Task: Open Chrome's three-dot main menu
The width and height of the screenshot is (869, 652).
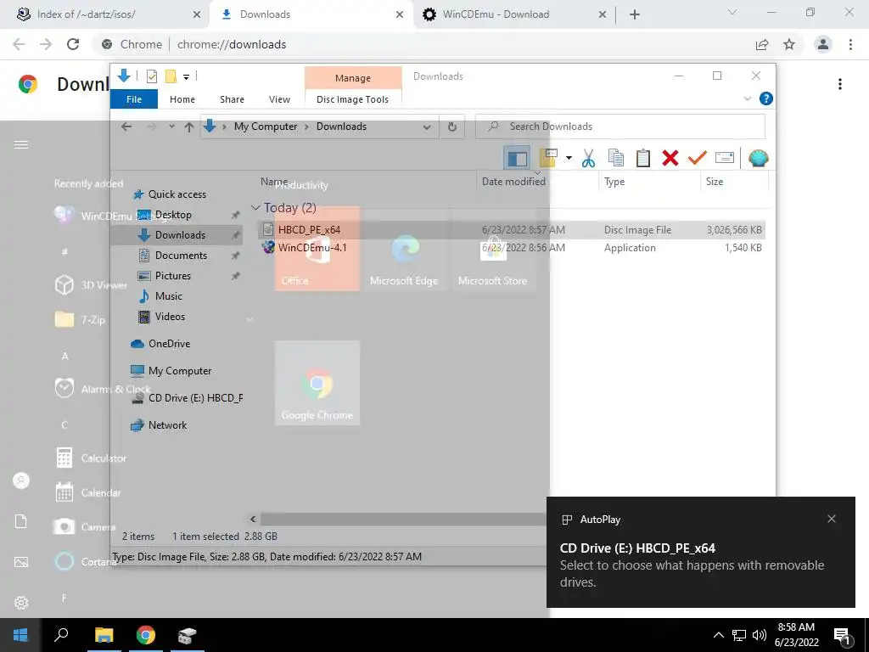Action: tap(850, 44)
